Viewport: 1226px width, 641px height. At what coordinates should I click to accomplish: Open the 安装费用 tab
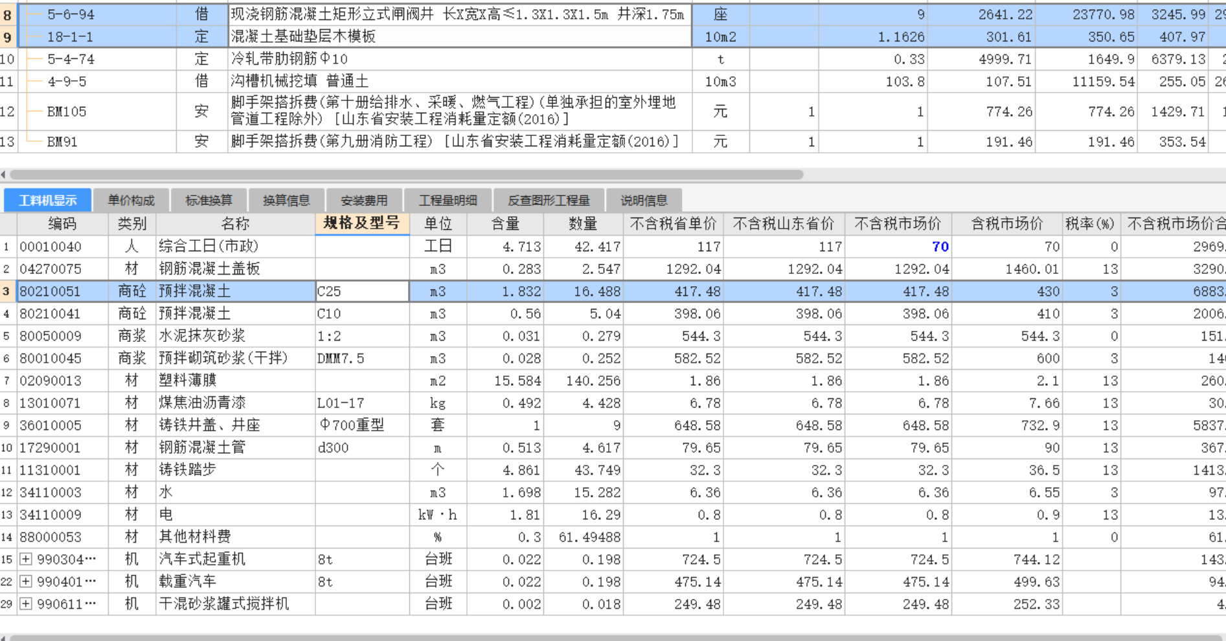coord(364,200)
